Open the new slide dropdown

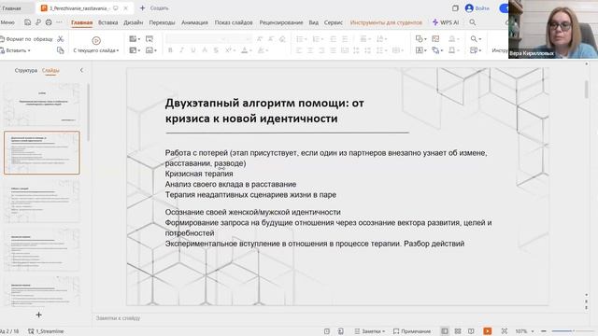[x=139, y=39]
